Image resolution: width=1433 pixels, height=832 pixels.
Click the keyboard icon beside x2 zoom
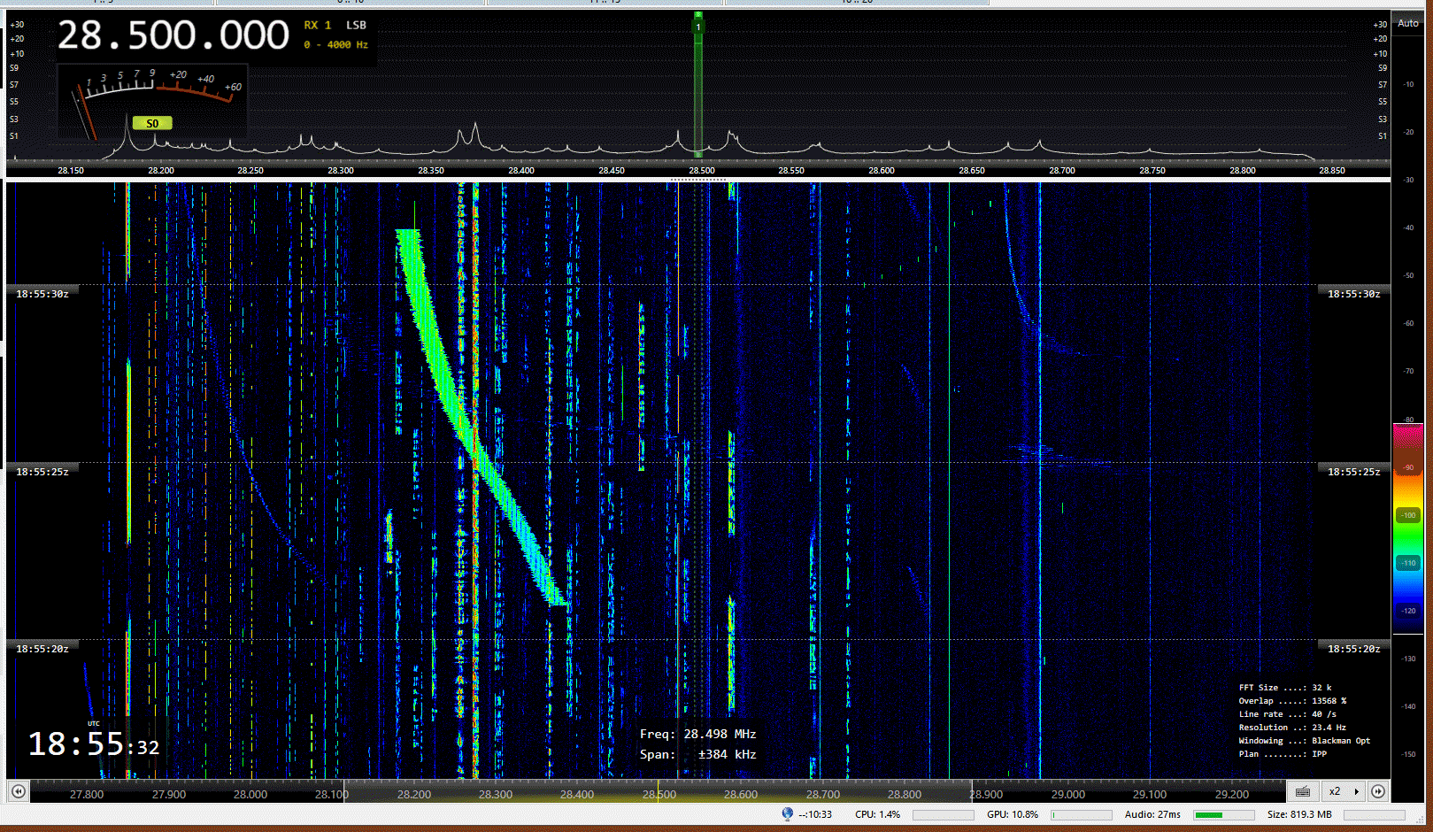[1302, 791]
